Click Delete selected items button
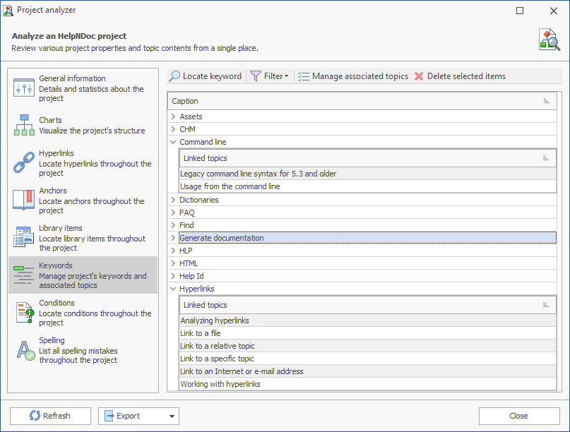570x432 pixels. [460, 76]
